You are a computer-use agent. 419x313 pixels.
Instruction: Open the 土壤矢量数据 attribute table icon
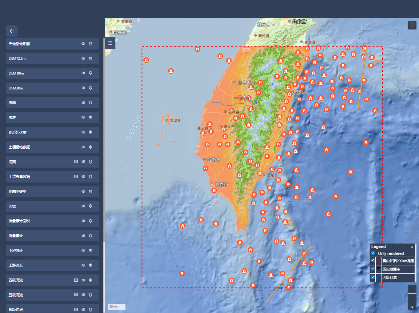pyautogui.click(x=76, y=177)
